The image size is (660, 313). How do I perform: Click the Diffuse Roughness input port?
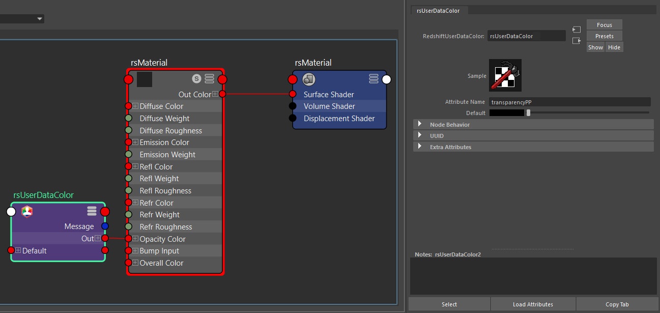pos(129,130)
